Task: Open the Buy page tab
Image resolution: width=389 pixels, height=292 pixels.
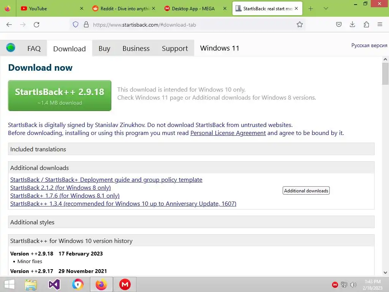Action: (104, 48)
